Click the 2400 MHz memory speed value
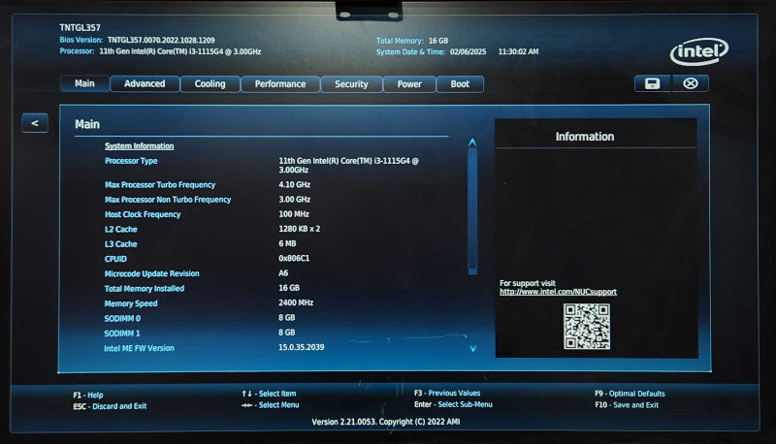The height and width of the screenshot is (444, 776). [296, 302]
